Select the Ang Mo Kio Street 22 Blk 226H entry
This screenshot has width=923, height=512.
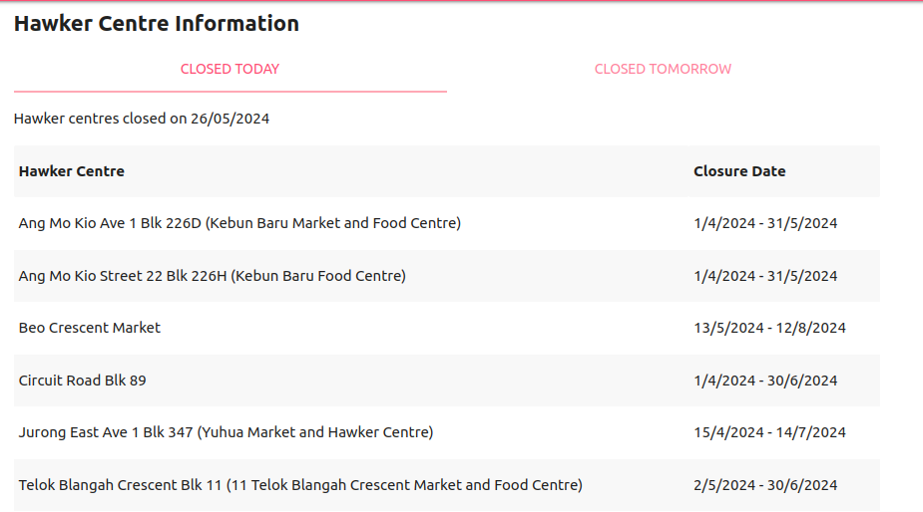(212, 276)
